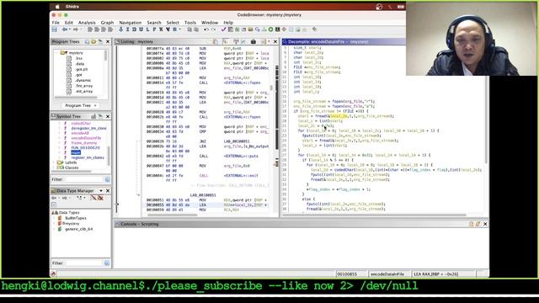
Task: Click the dark square icon beside green circle
Action: 277,30
